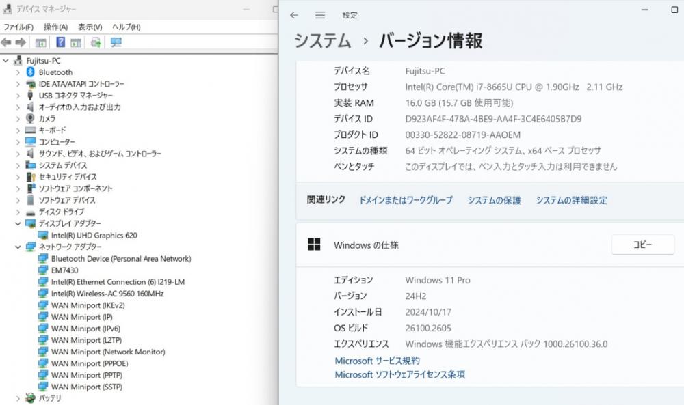Click the バッテリ battery category icon

(x=30, y=397)
